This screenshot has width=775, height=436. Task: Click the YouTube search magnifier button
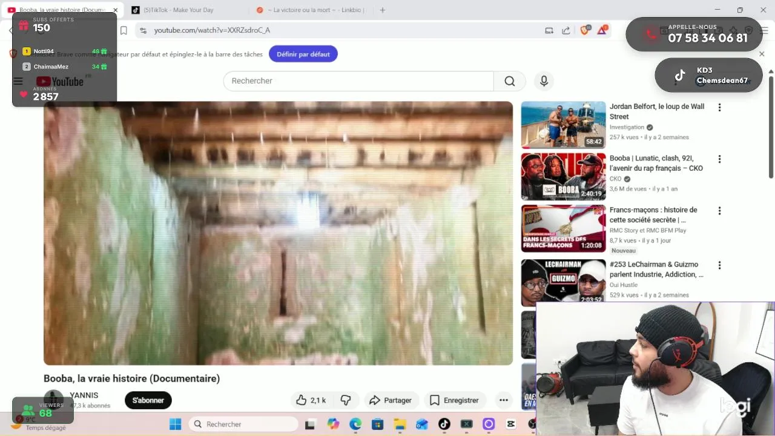(x=510, y=81)
